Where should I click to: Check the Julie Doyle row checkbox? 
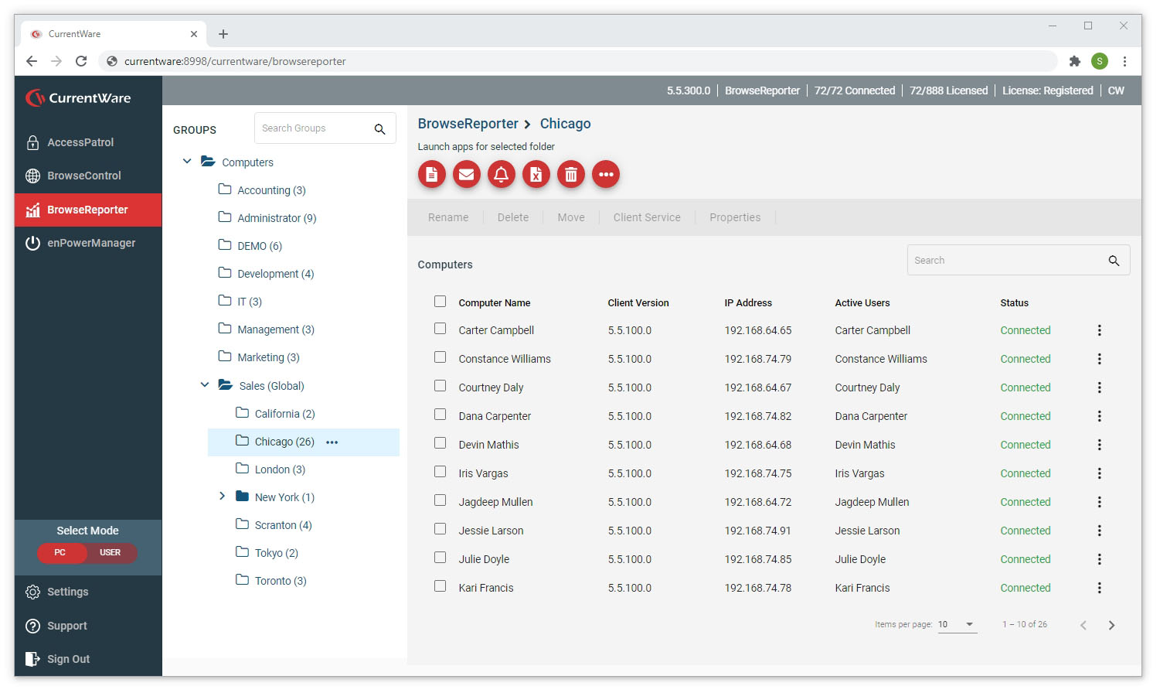tap(441, 558)
